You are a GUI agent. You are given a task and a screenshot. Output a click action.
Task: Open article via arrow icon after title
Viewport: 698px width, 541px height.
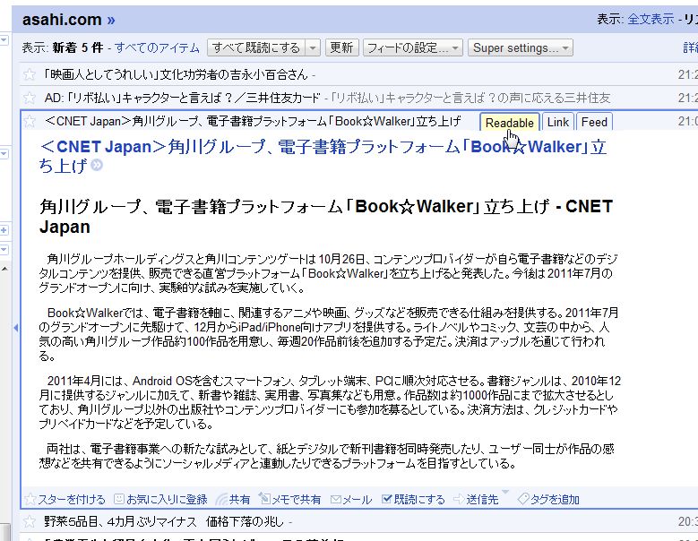(97, 166)
